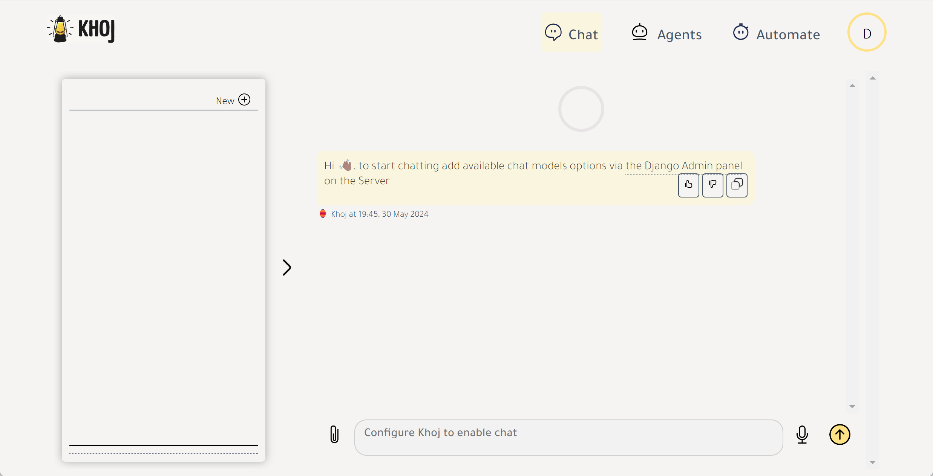This screenshot has height=476, width=933.
Task: Click the robot icon next to Agents
Action: 639,32
